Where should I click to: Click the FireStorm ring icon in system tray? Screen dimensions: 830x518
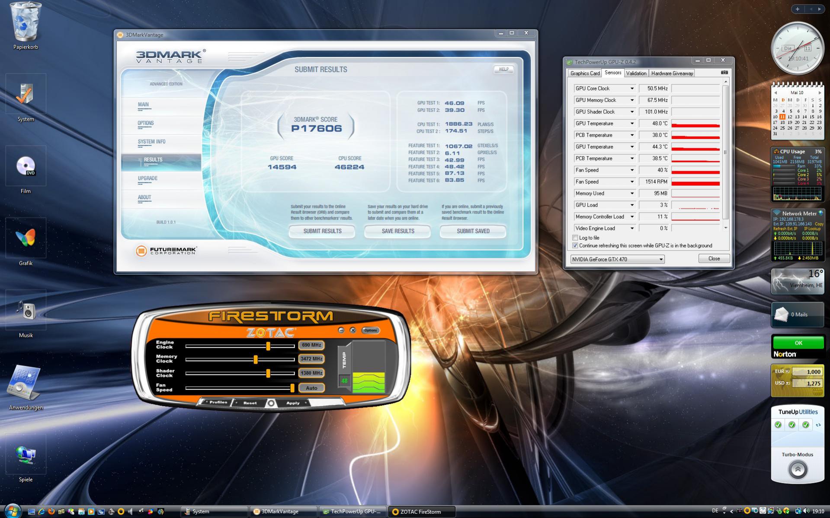tap(747, 511)
